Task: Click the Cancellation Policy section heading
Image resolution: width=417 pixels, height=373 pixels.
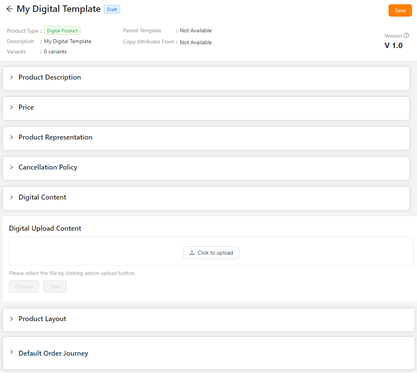Action: click(48, 167)
